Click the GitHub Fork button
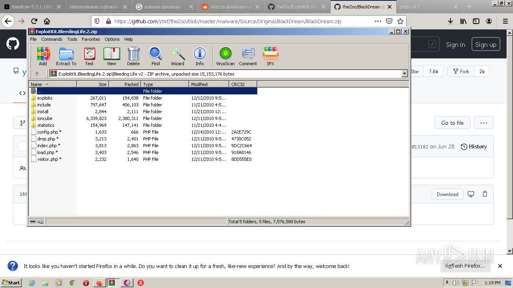Image resolution: width=513 pixels, height=288 pixels. [461, 72]
